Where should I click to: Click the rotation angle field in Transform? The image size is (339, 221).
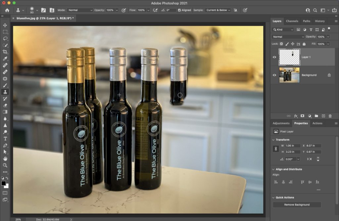pos(291,159)
